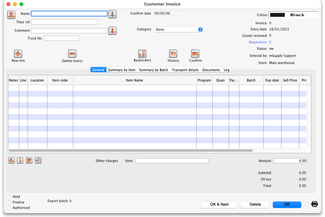This screenshot has height=217, width=325.
Task: Click the New line plus icon
Action: [18, 54]
